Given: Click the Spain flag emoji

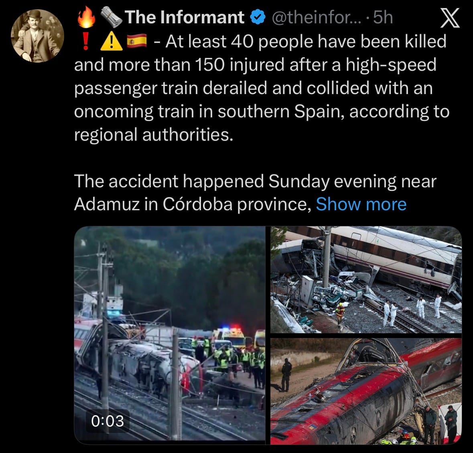Looking at the screenshot, I should [137, 41].
